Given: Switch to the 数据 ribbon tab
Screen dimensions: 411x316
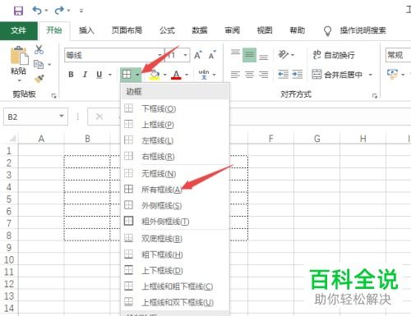Looking at the screenshot, I should click(200, 30).
